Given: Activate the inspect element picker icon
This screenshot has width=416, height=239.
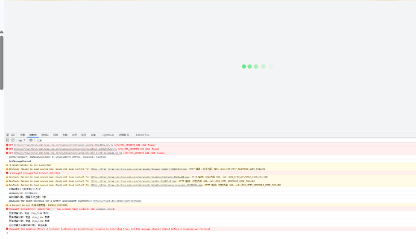Looking at the screenshot, I should (7, 135).
